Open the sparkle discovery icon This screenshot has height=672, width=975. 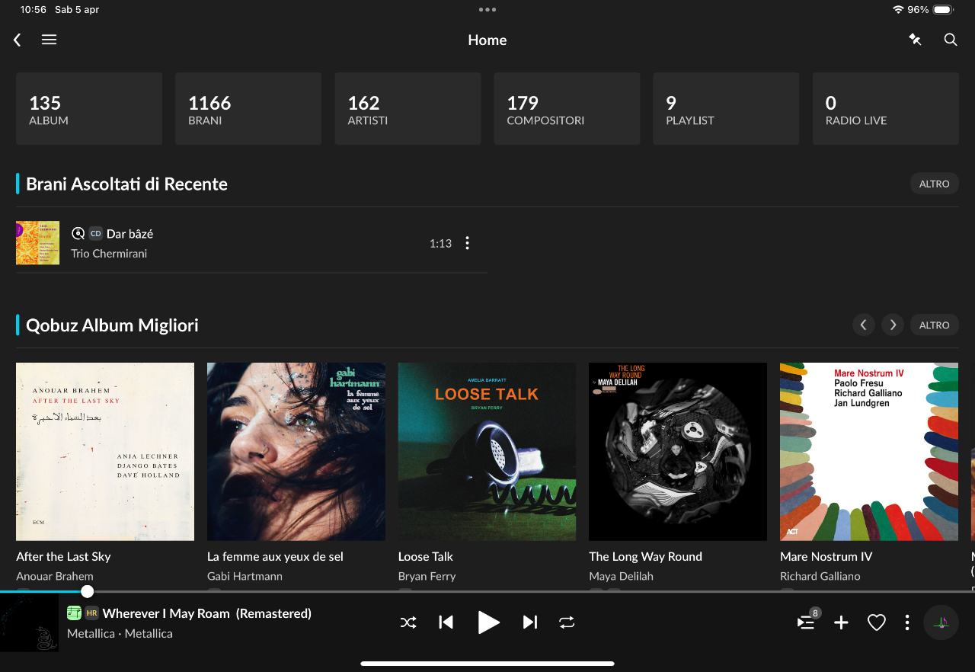(915, 40)
